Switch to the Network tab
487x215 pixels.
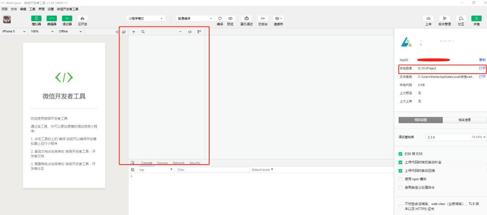(x=179, y=163)
